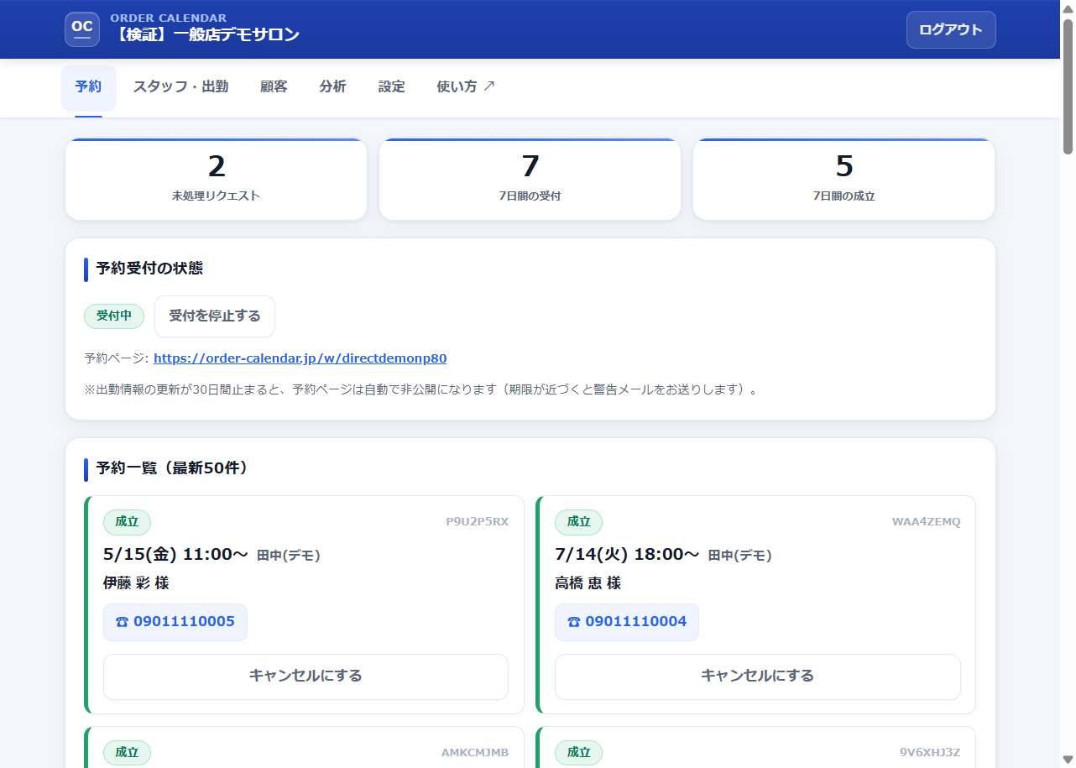
Task: Call 09011110004 for 高橋 恵
Action: coord(627,622)
